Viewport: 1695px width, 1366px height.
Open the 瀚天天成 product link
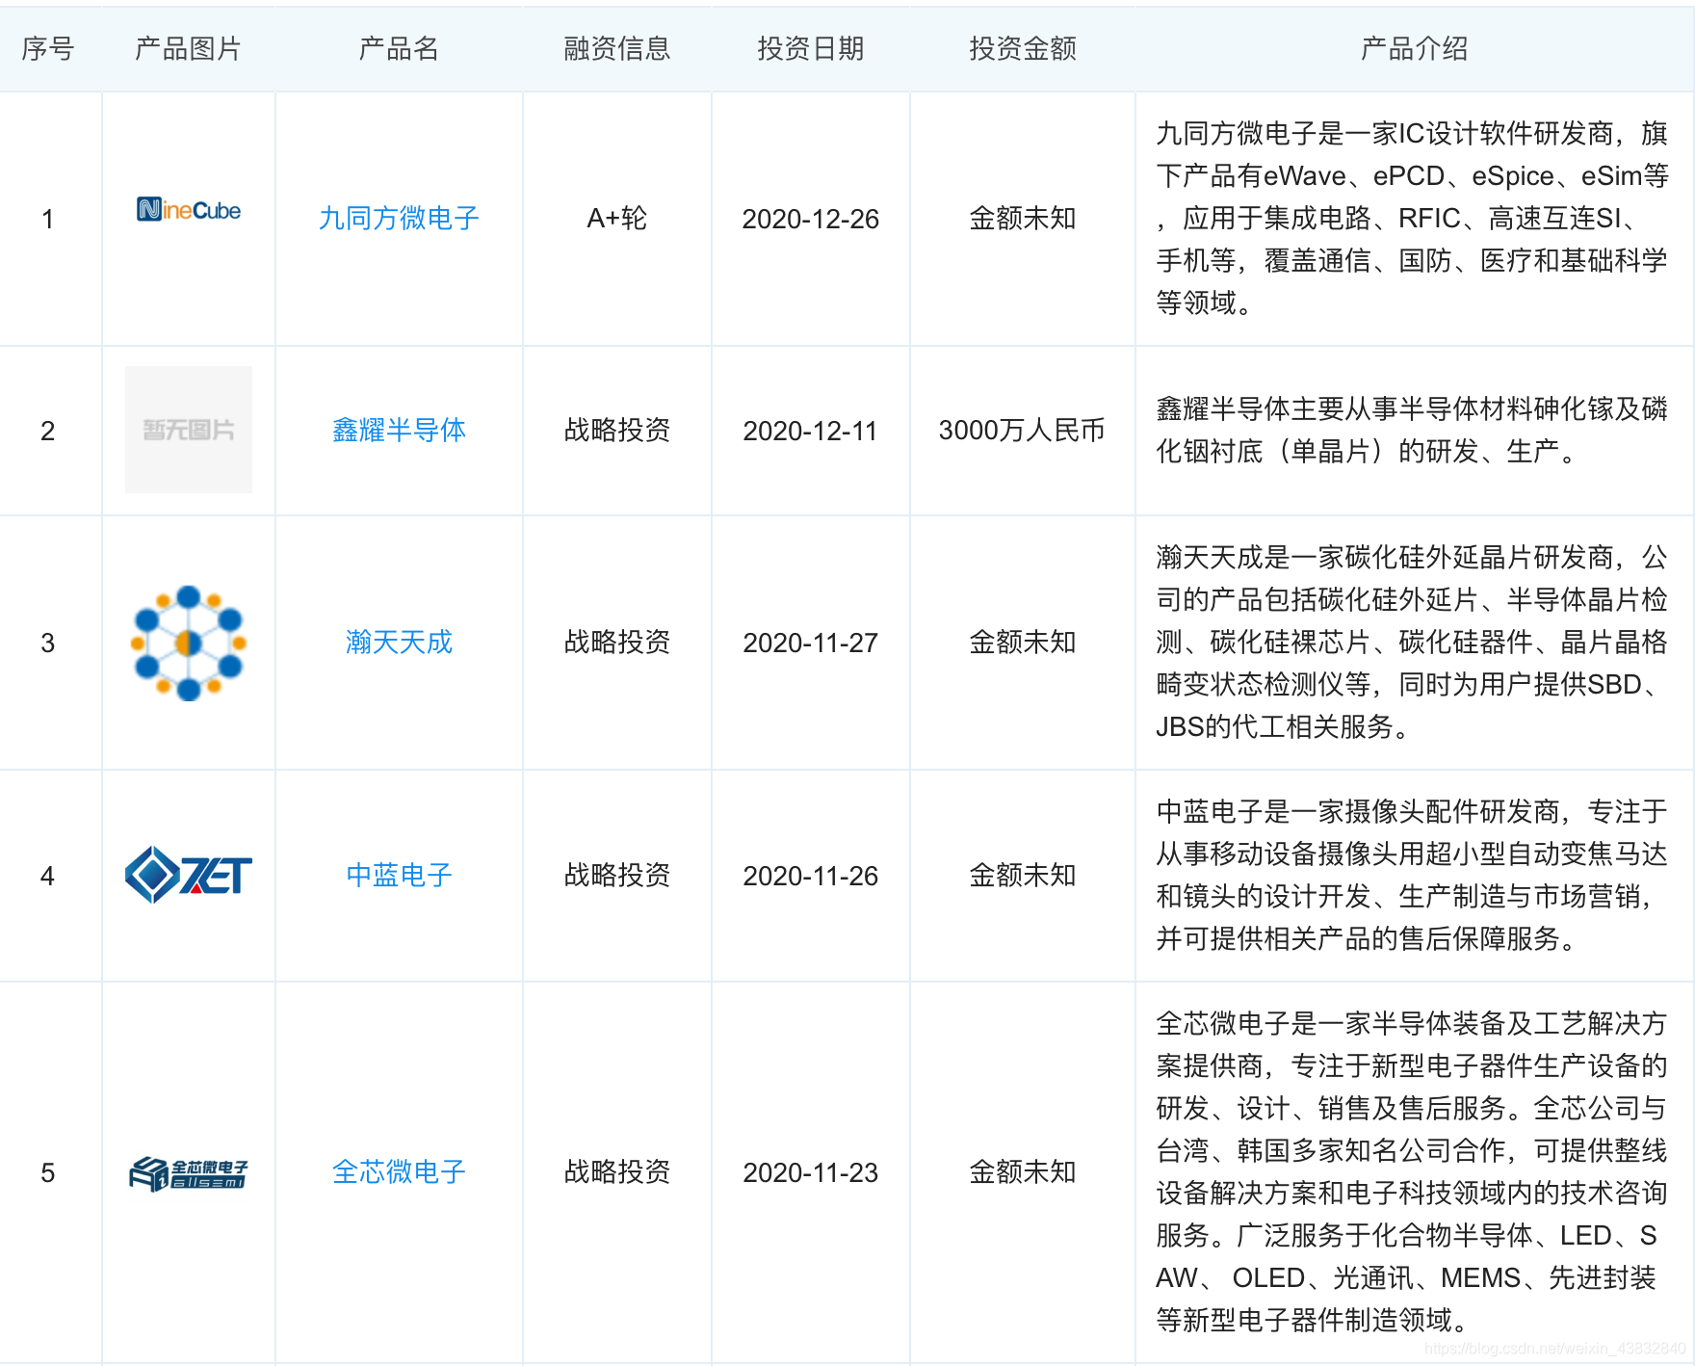click(399, 643)
